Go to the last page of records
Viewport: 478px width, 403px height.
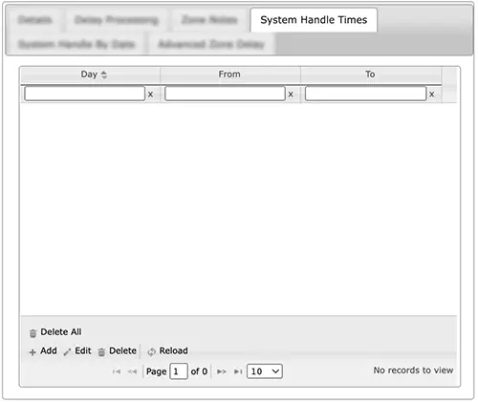click(238, 371)
